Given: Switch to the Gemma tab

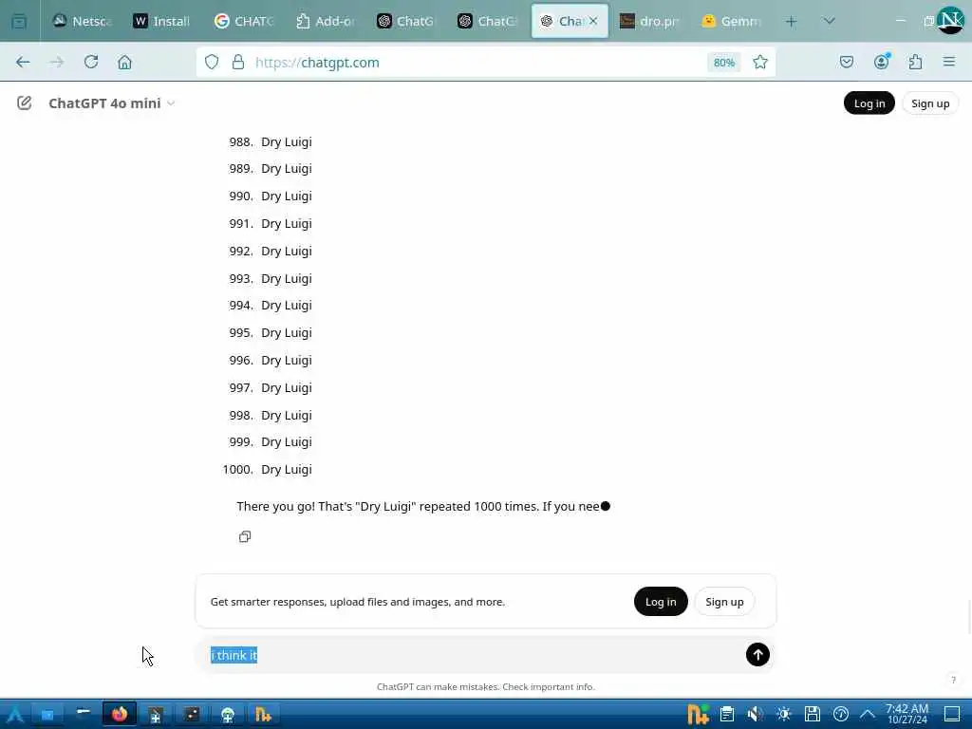Looking at the screenshot, I should (731, 21).
